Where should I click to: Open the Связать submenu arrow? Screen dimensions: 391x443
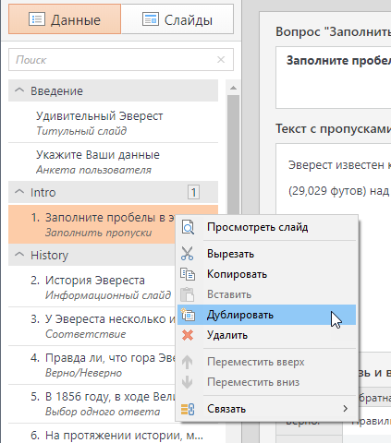[346, 409]
